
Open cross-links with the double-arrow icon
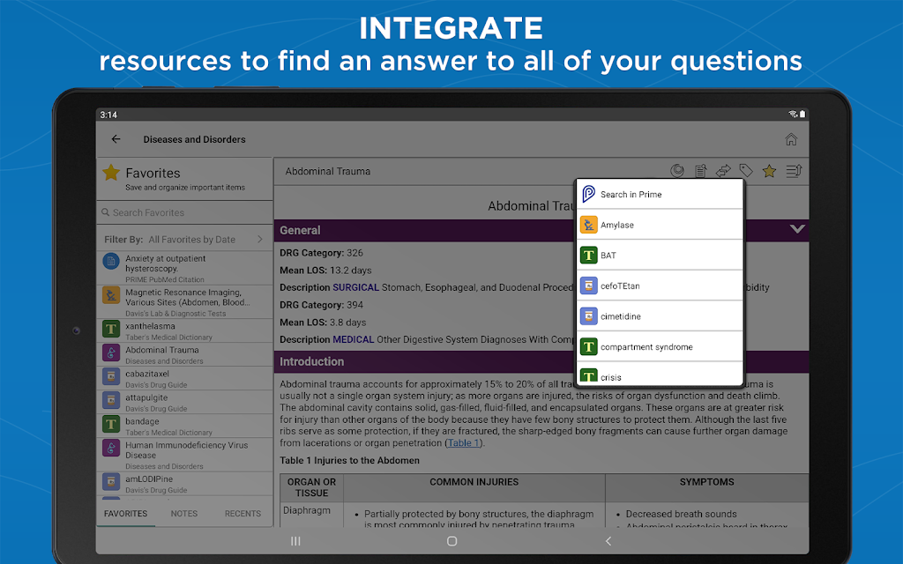[x=723, y=171]
